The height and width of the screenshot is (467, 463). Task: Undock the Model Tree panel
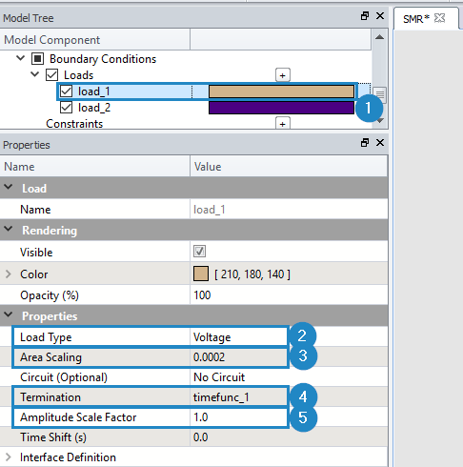coord(365,16)
